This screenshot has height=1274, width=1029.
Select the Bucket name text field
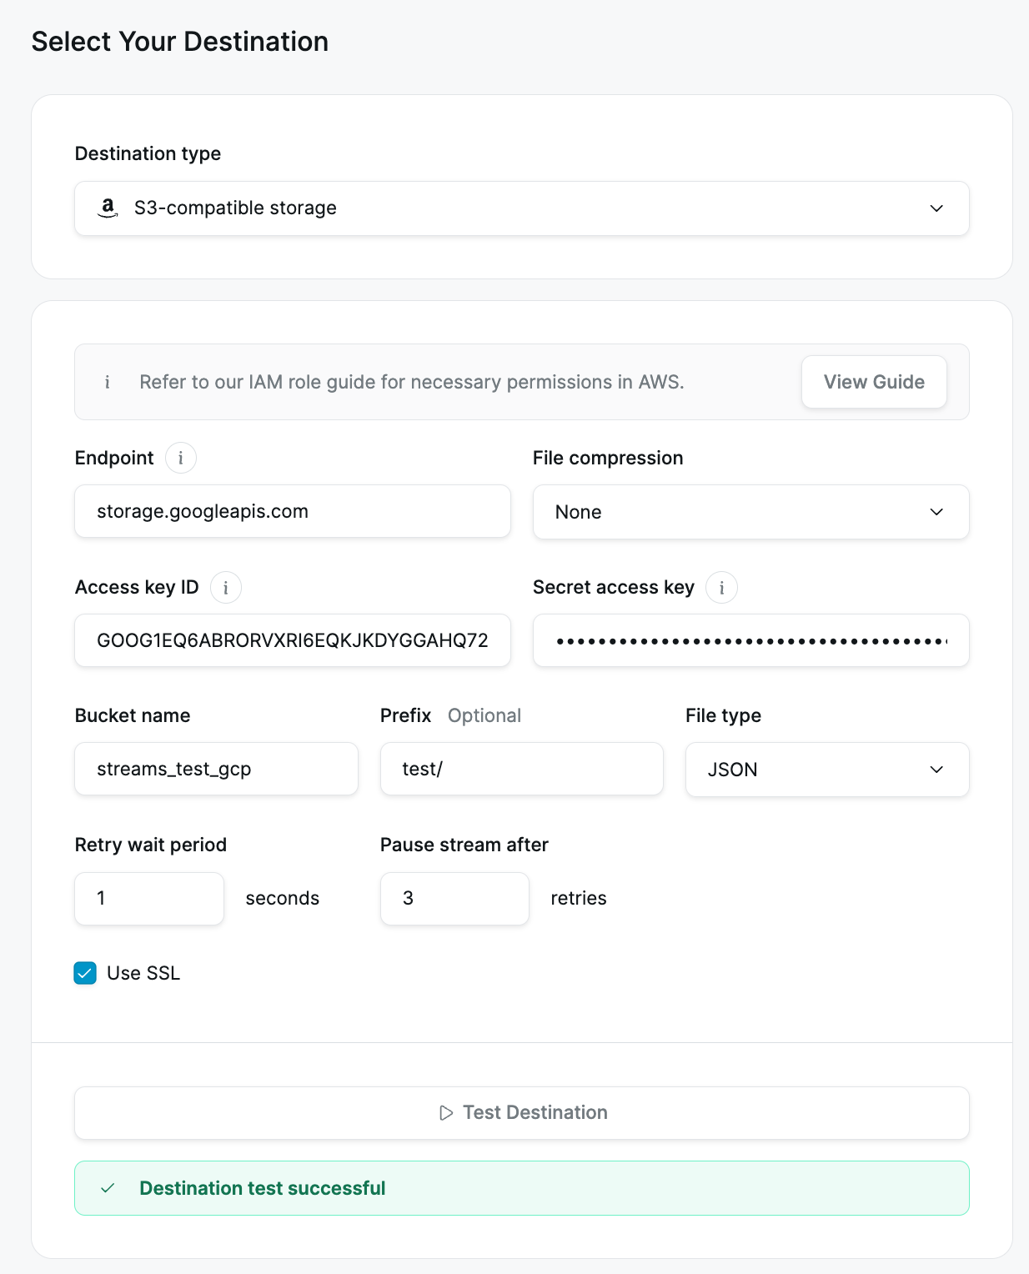click(216, 769)
